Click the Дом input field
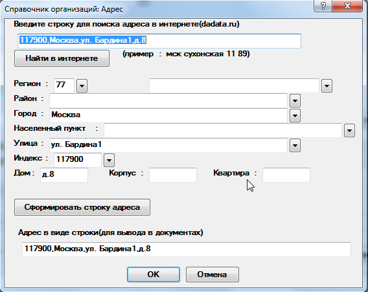Viewport: 368px width, 292px height. coord(64,175)
